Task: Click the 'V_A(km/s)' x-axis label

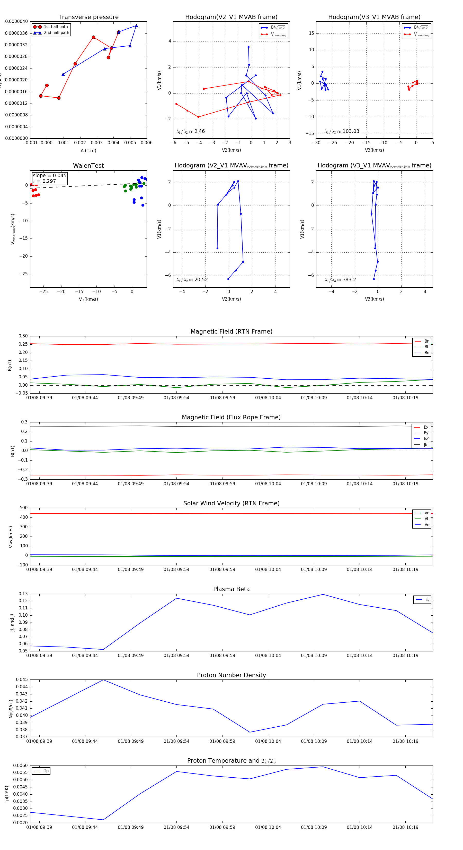Action: pyautogui.click(x=88, y=299)
